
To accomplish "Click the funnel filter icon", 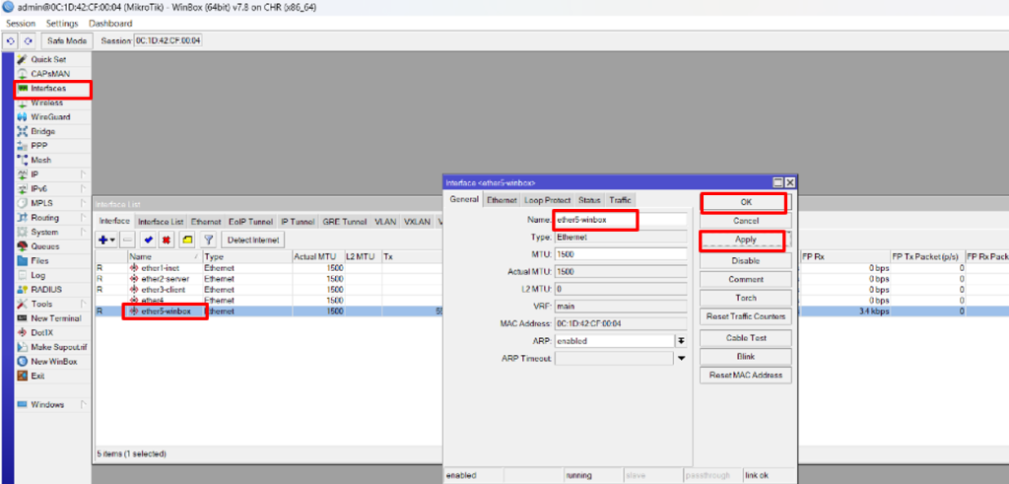I will [x=208, y=240].
